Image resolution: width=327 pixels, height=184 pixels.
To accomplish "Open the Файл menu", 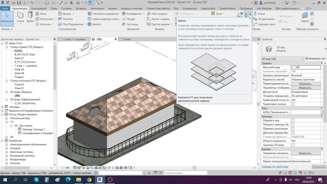I will [x=5, y=8].
